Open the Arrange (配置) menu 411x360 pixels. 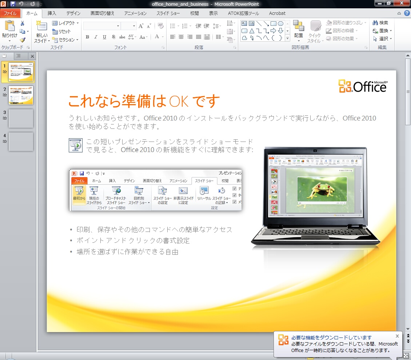point(299,31)
